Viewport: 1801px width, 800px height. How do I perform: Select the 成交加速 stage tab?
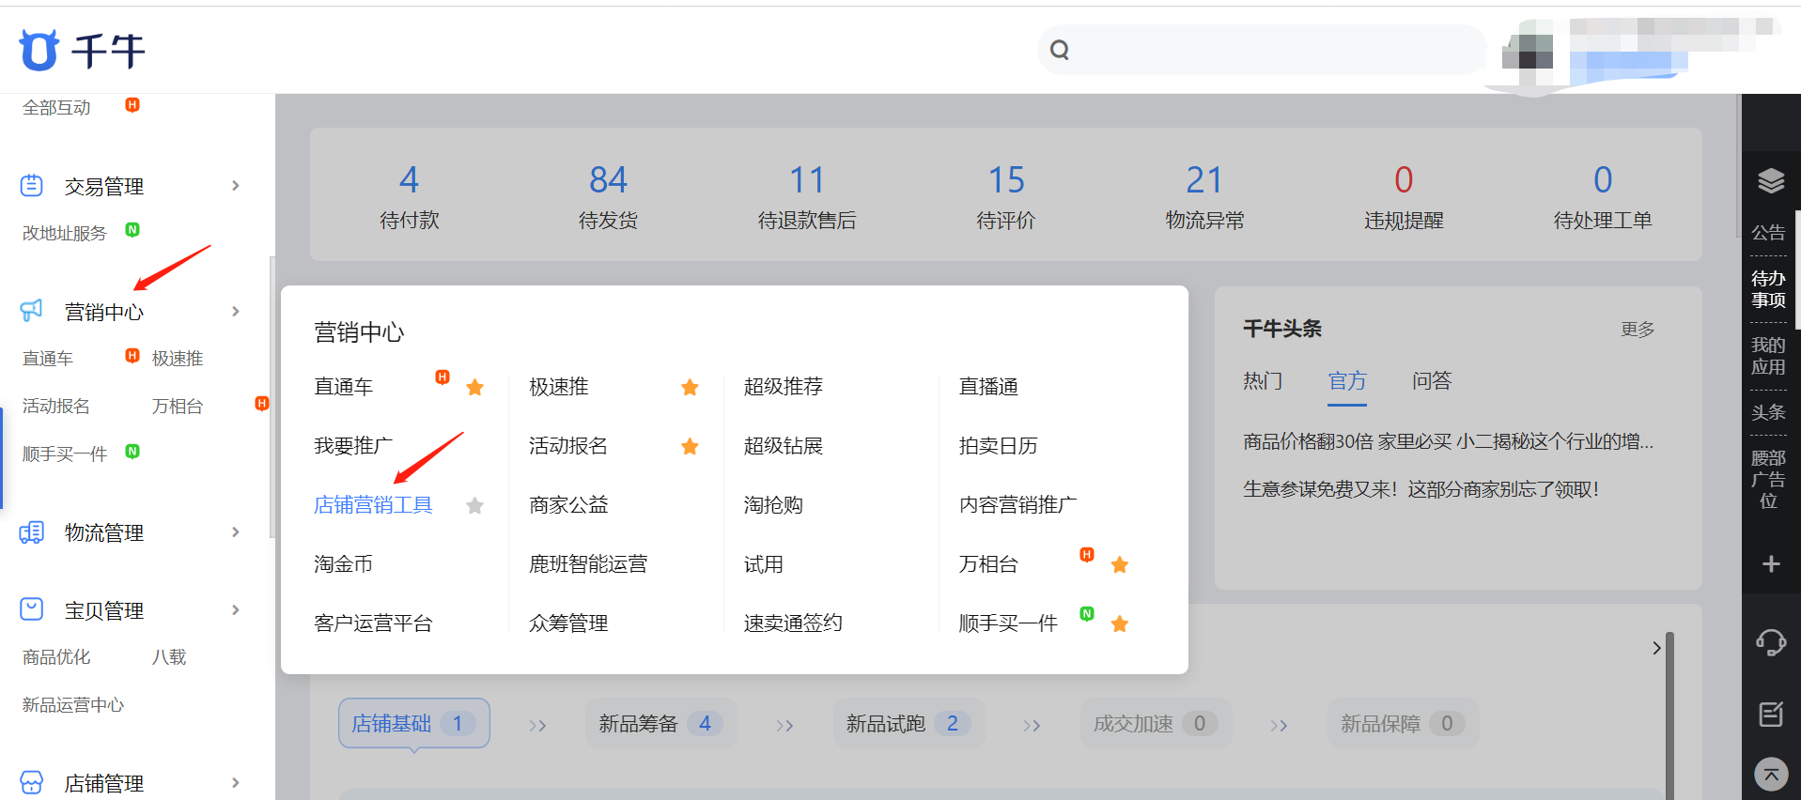[x=1156, y=723]
